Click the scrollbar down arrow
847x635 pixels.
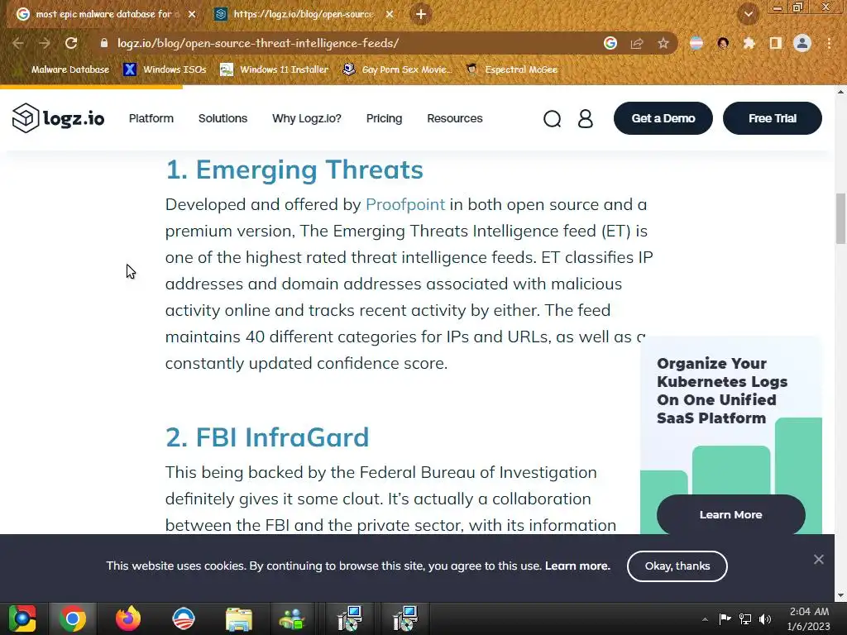point(840,595)
